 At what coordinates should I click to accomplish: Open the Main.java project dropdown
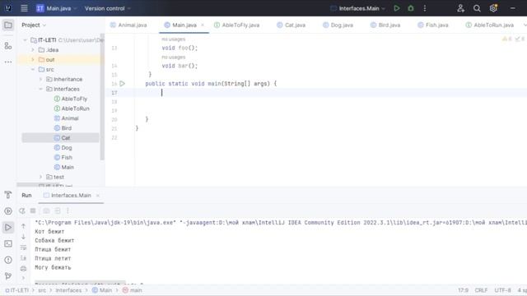click(x=57, y=8)
